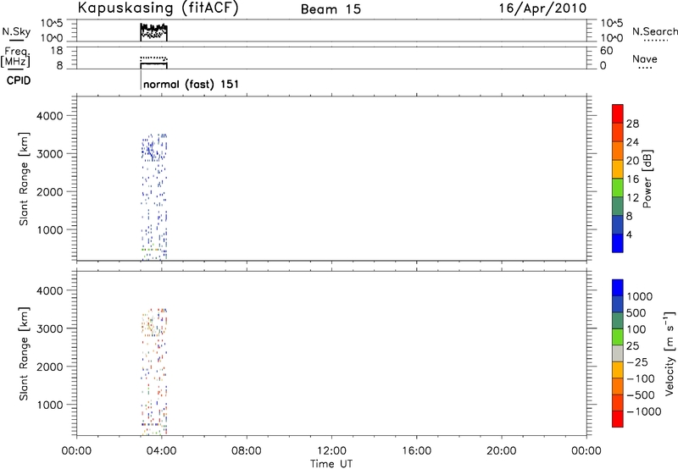Click the scatter cluster near 3000 km in velocity panel

tap(150, 325)
